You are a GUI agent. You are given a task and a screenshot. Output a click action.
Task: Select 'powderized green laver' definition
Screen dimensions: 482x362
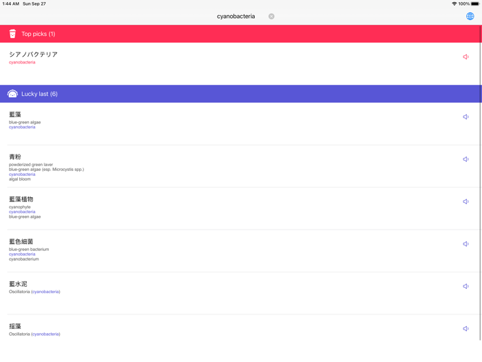coord(31,165)
